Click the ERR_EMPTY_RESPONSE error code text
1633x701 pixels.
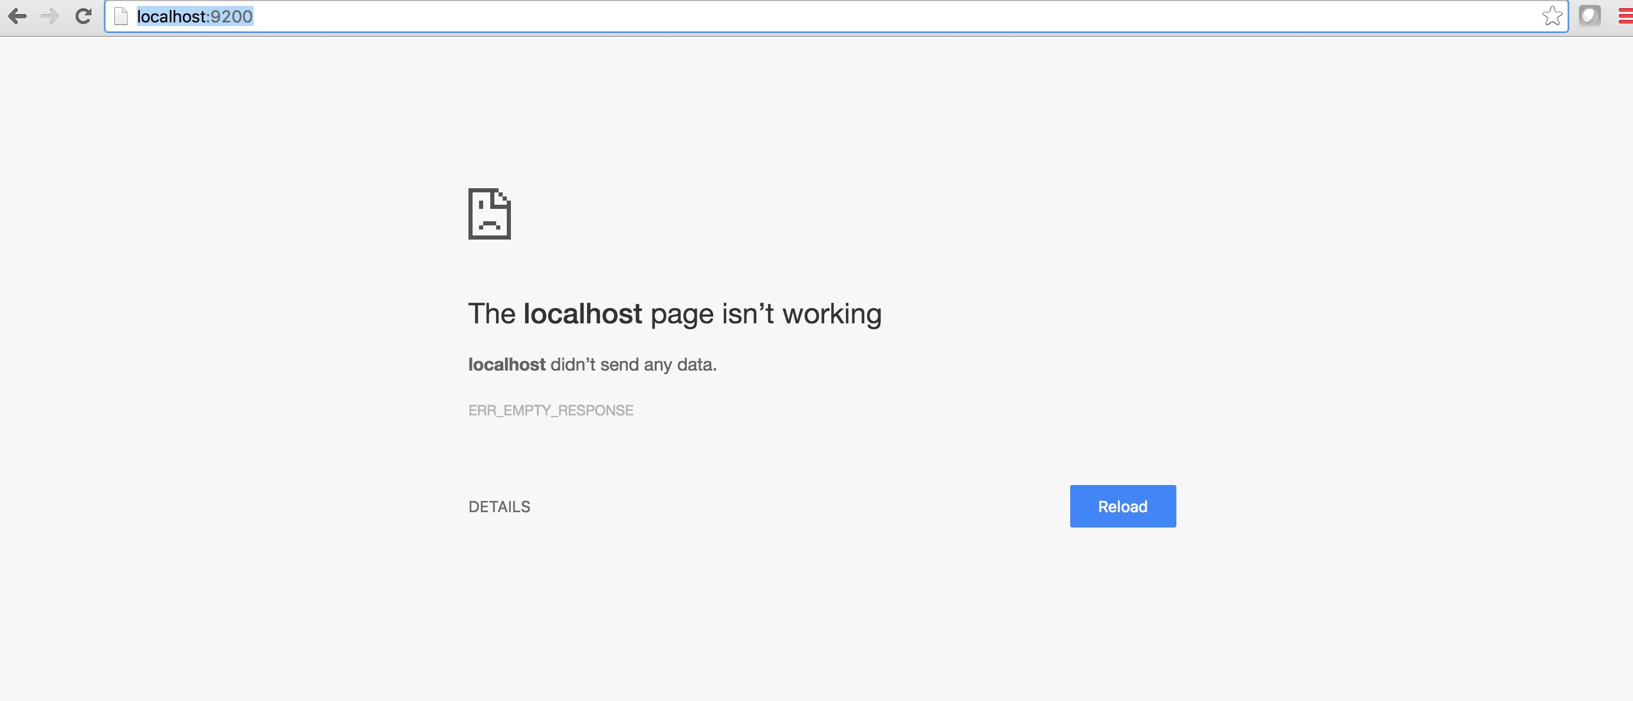[x=550, y=410]
